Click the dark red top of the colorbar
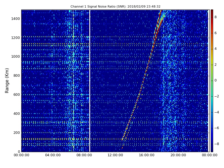 pos(212,12)
